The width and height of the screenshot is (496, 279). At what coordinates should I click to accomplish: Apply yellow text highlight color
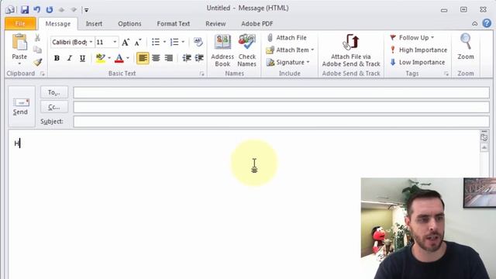tap(100, 58)
